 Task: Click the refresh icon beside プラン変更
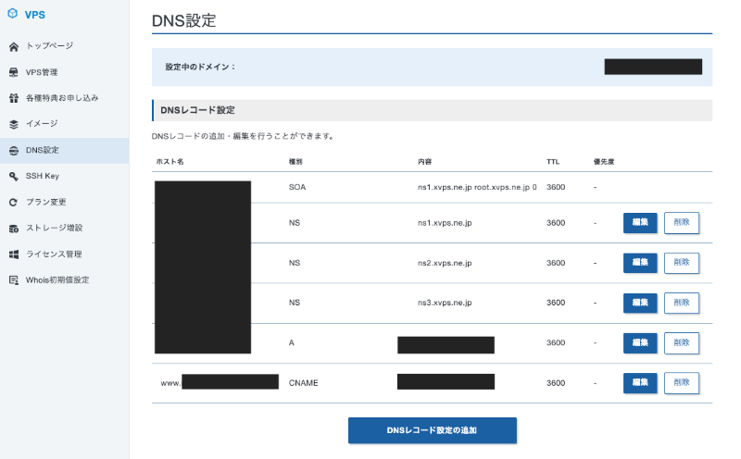coord(13,202)
